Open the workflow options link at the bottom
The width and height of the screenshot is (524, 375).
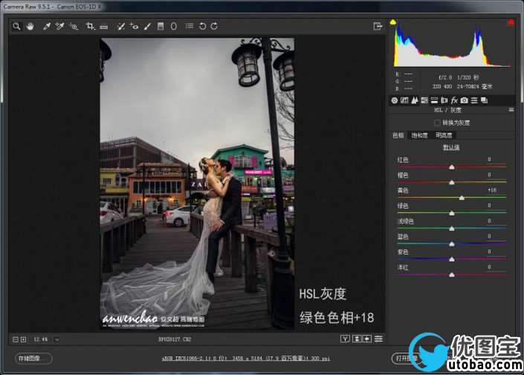tap(246, 359)
